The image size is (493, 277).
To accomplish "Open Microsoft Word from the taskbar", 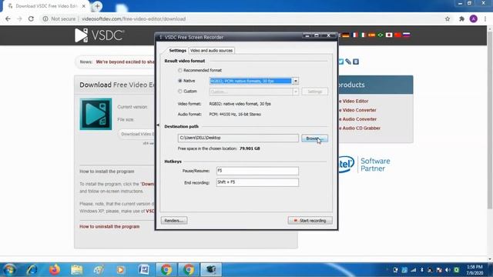I will click(144, 269).
